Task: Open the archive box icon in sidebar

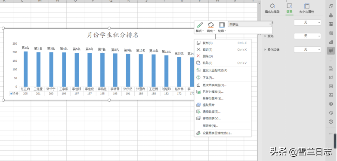Action: (331, 86)
